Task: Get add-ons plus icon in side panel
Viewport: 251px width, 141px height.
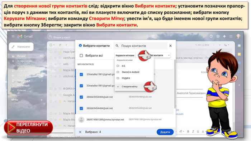Action: click(239, 85)
